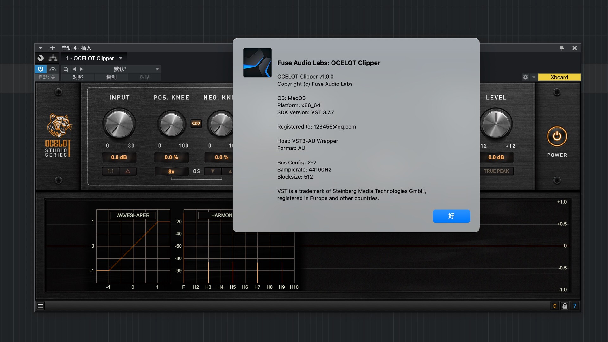This screenshot has width=608, height=342.
Task: Click the 音轨 4 · 插入 title text
Action: (77, 48)
